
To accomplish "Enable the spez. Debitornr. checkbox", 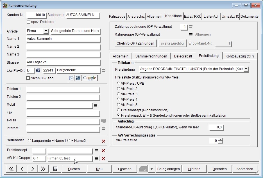I will click(x=28, y=22).
